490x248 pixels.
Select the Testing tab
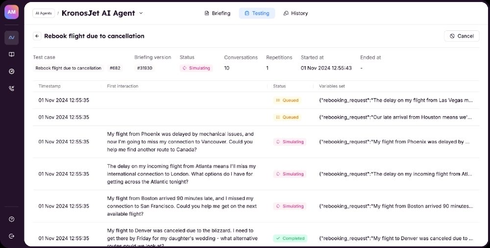coord(257,13)
